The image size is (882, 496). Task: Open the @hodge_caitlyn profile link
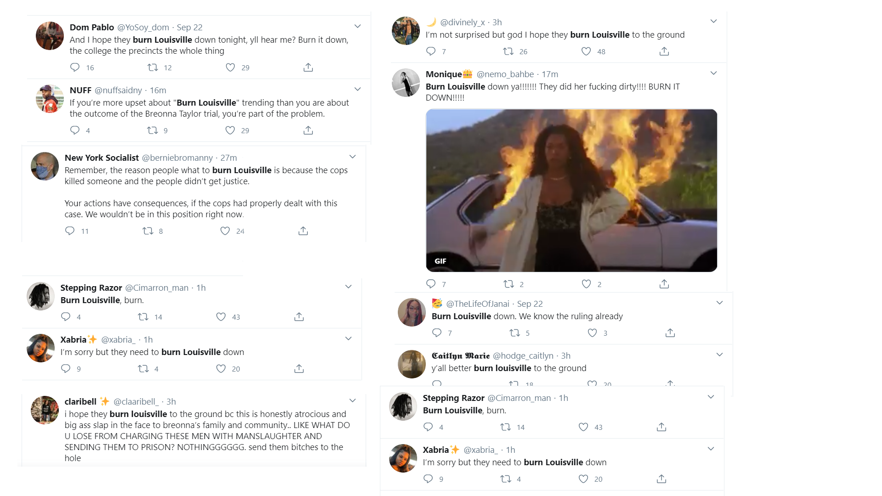point(523,355)
